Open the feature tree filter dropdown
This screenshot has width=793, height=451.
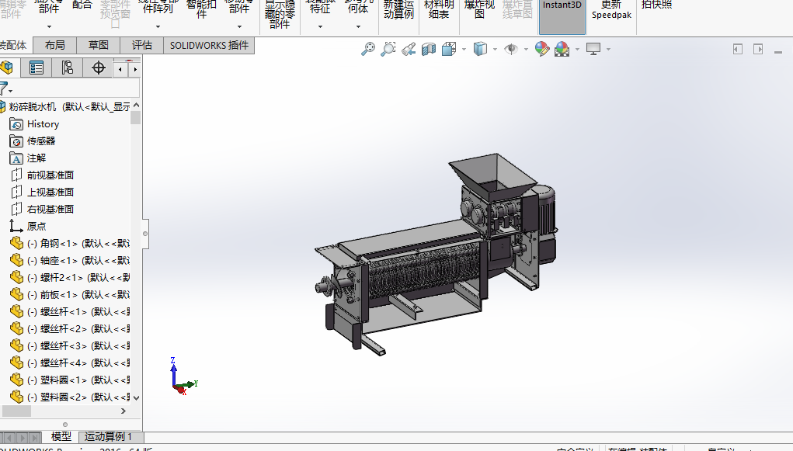click(6, 88)
